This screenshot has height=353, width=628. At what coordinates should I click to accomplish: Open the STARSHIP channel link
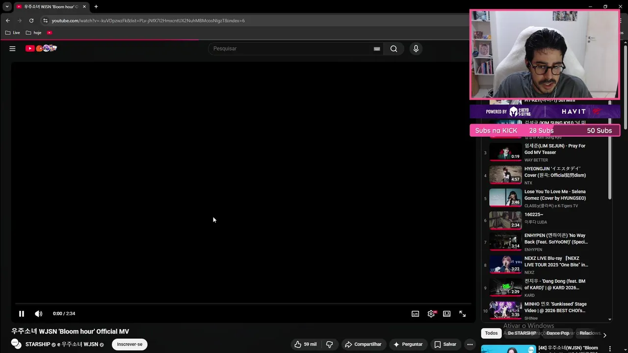pyautogui.click(x=38, y=345)
